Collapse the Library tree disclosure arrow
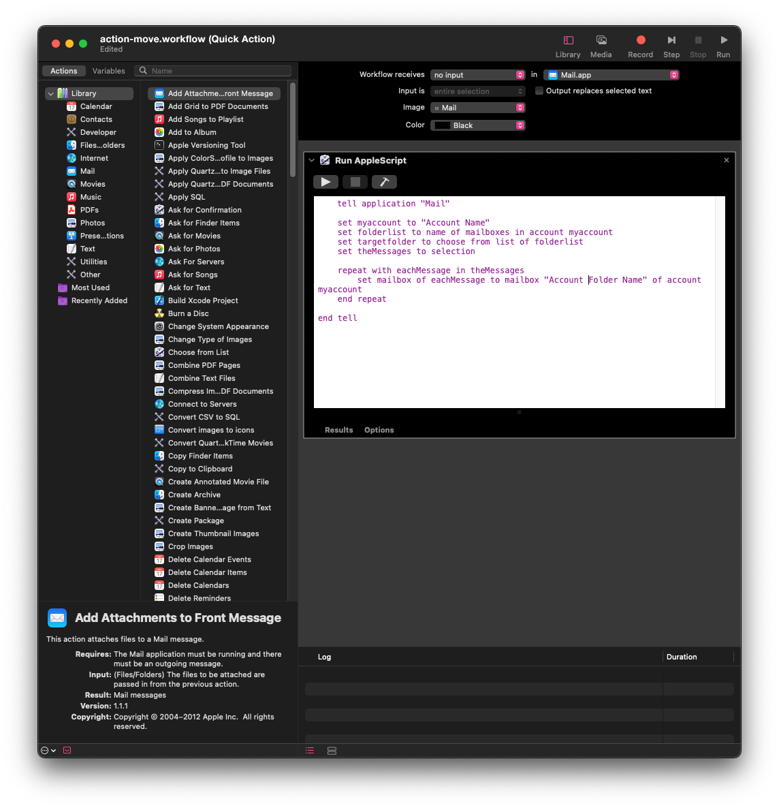The height and width of the screenshot is (808, 779). tap(51, 94)
